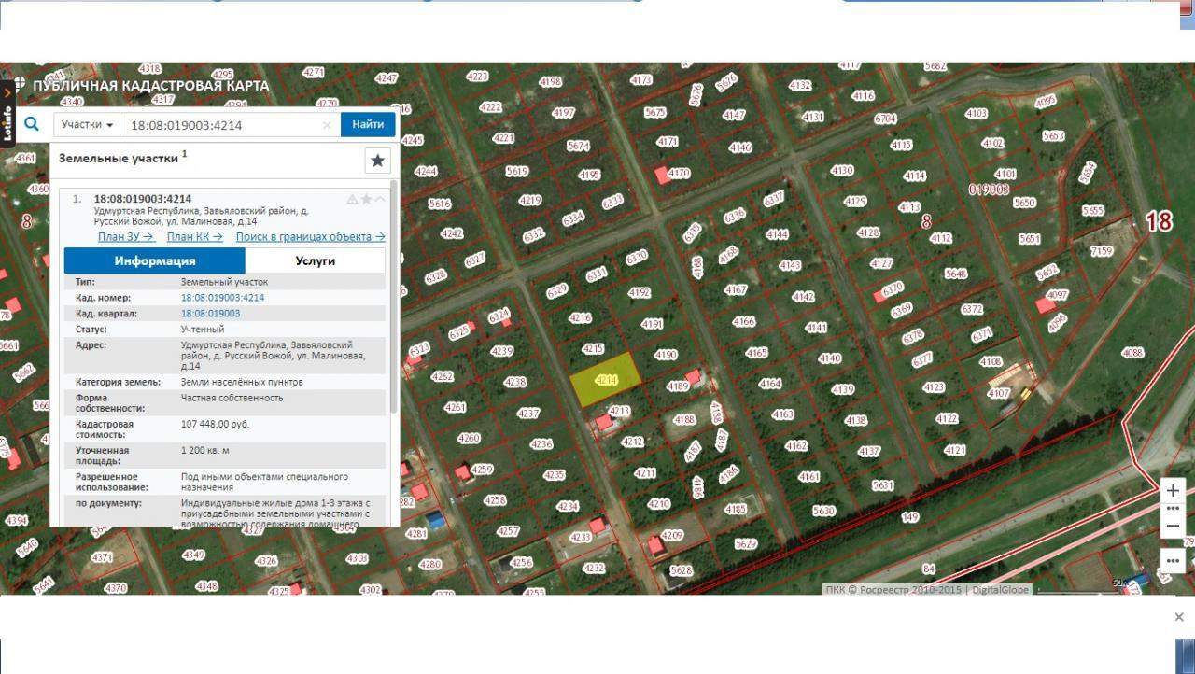This screenshot has width=1195, height=674.
Task: Click parcel label 4223 on map
Action: pos(477,77)
